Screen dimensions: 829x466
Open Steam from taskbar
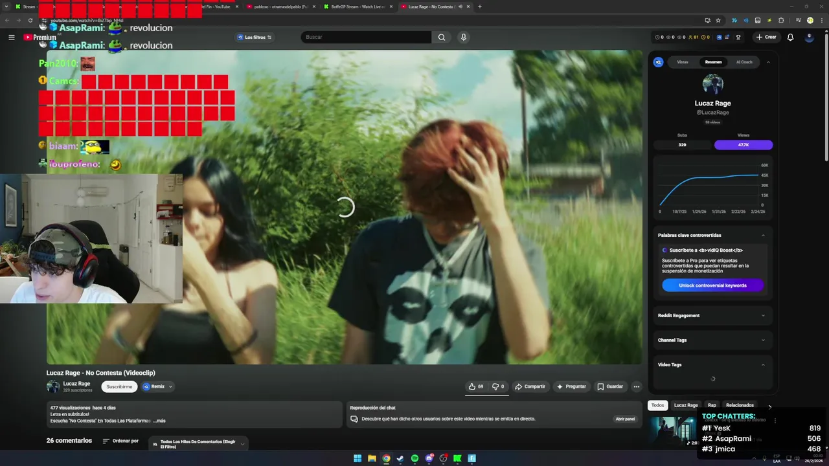pyautogui.click(x=400, y=458)
